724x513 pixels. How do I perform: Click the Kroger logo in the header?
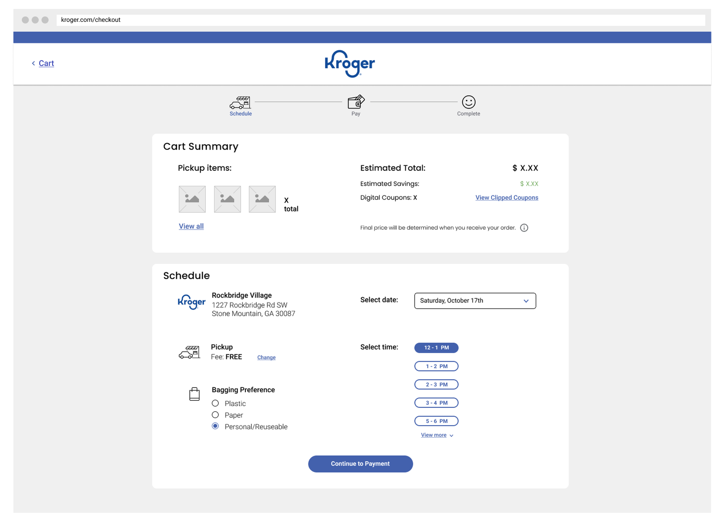350,64
